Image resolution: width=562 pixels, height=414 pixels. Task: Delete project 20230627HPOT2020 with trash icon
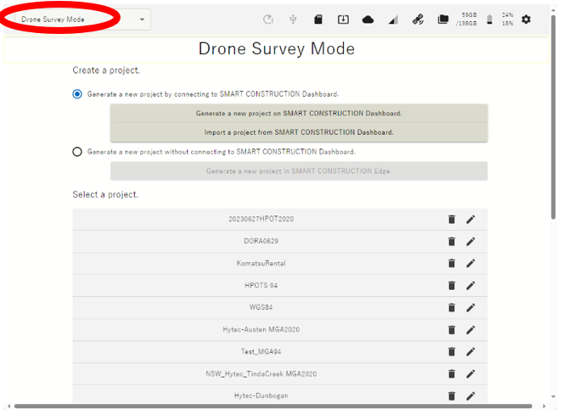[452, 219]
